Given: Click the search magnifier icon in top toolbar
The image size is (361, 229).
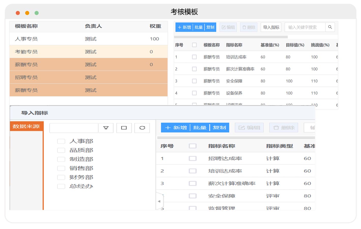Looking at the screenshot, I should click(330, 27).
